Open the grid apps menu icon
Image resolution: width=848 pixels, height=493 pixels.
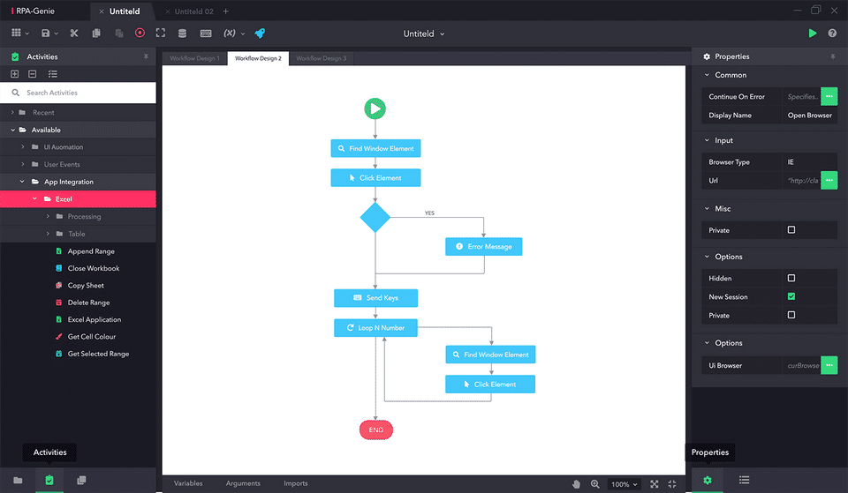(x=16, y=33)
